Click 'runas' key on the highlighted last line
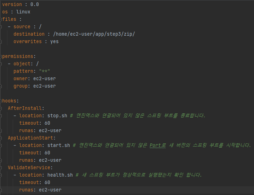The width and height of the screenshot is (254, 195). 26,190
